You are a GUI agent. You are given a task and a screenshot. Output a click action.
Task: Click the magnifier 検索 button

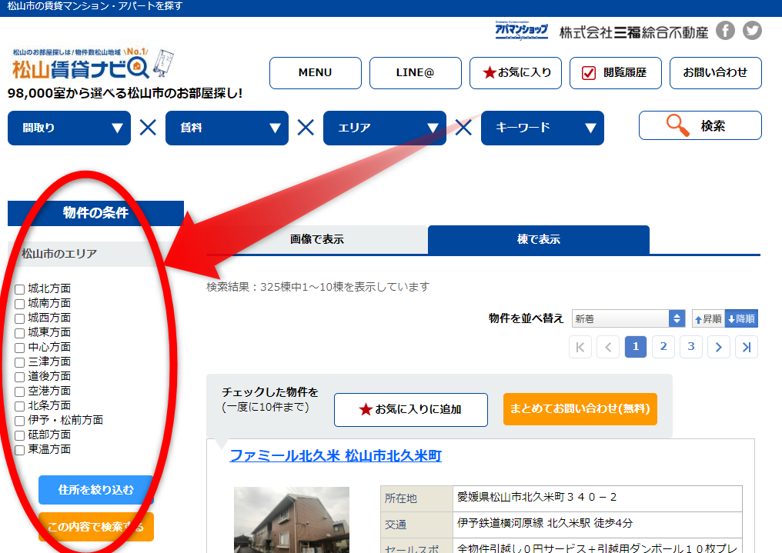coord(700,125)
